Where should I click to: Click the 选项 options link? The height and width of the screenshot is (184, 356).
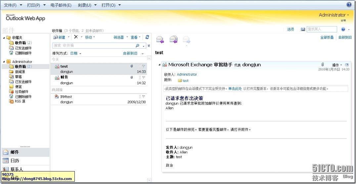(290, 29)
